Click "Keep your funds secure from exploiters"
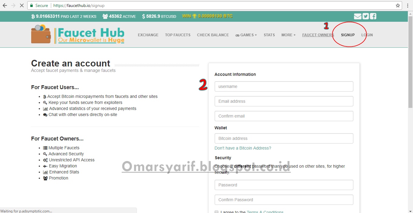 pyautogui.click(x=85, y=102)
